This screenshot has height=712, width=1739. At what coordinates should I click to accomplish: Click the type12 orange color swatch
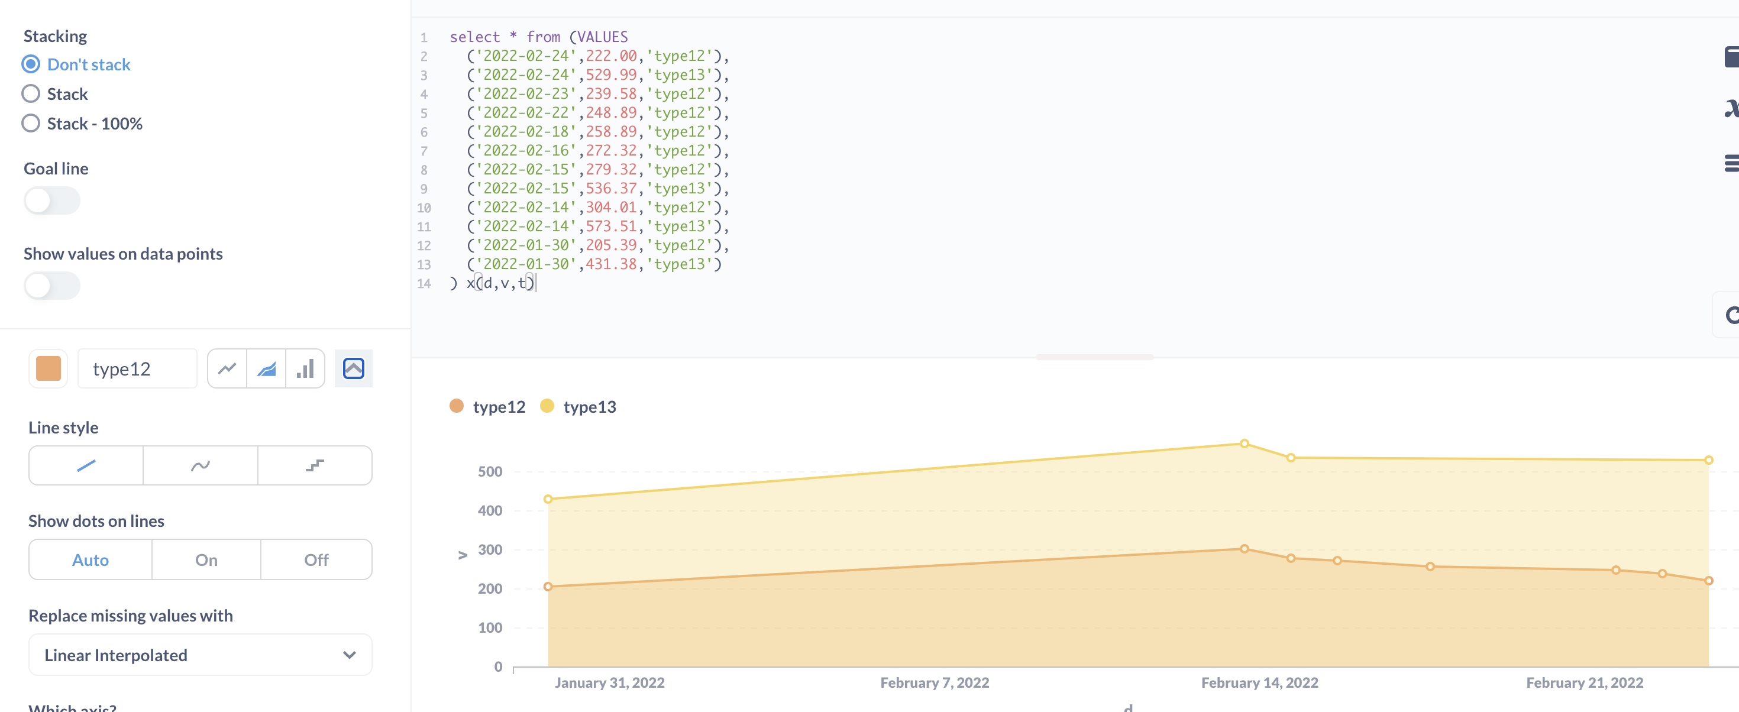49,368
